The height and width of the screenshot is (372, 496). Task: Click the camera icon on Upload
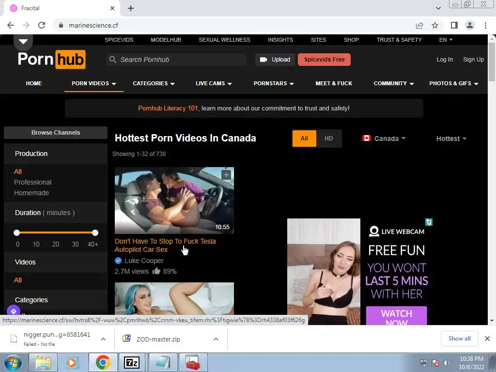pos(263,60)
